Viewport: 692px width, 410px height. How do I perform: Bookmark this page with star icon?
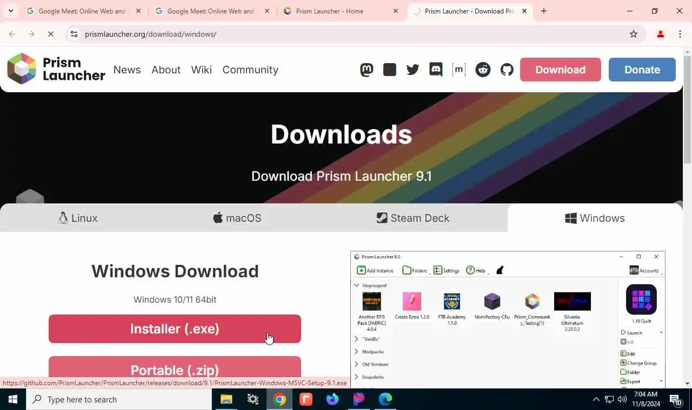(634, 34)
